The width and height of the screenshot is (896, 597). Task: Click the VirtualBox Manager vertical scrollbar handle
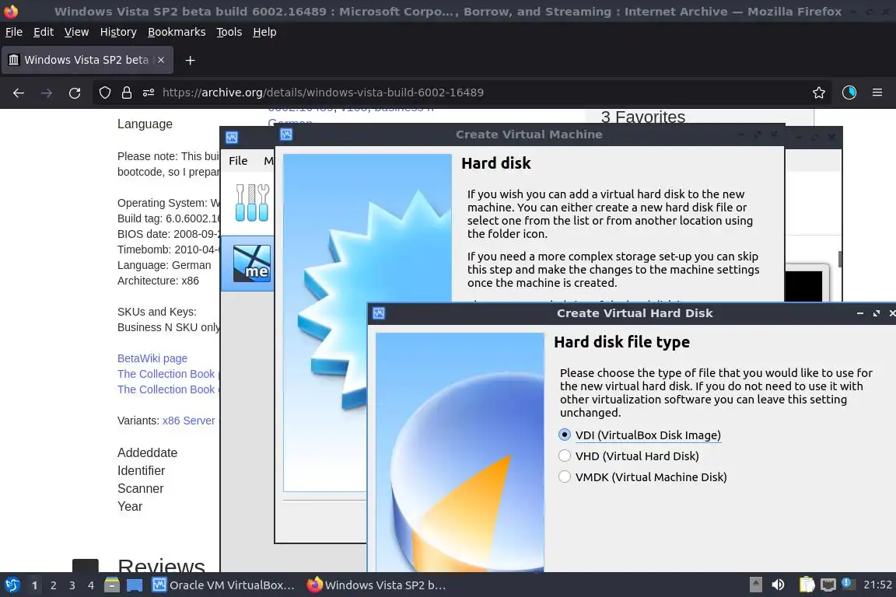(840, 259)
